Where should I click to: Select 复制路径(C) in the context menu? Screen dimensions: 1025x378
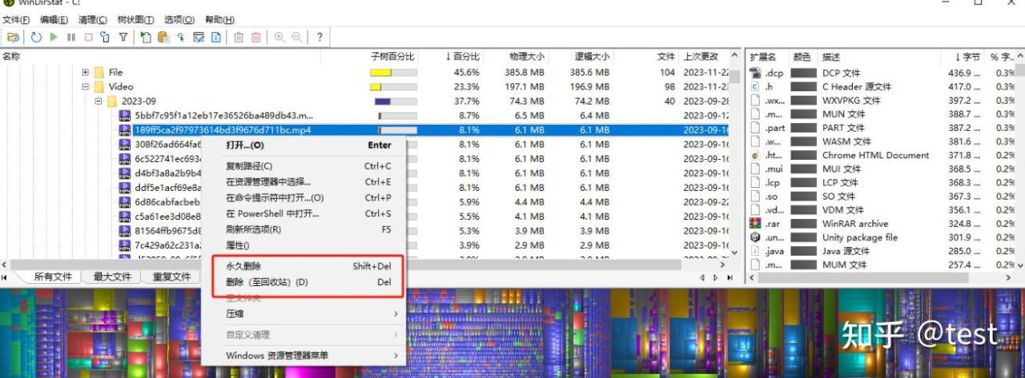pos(249,166)
